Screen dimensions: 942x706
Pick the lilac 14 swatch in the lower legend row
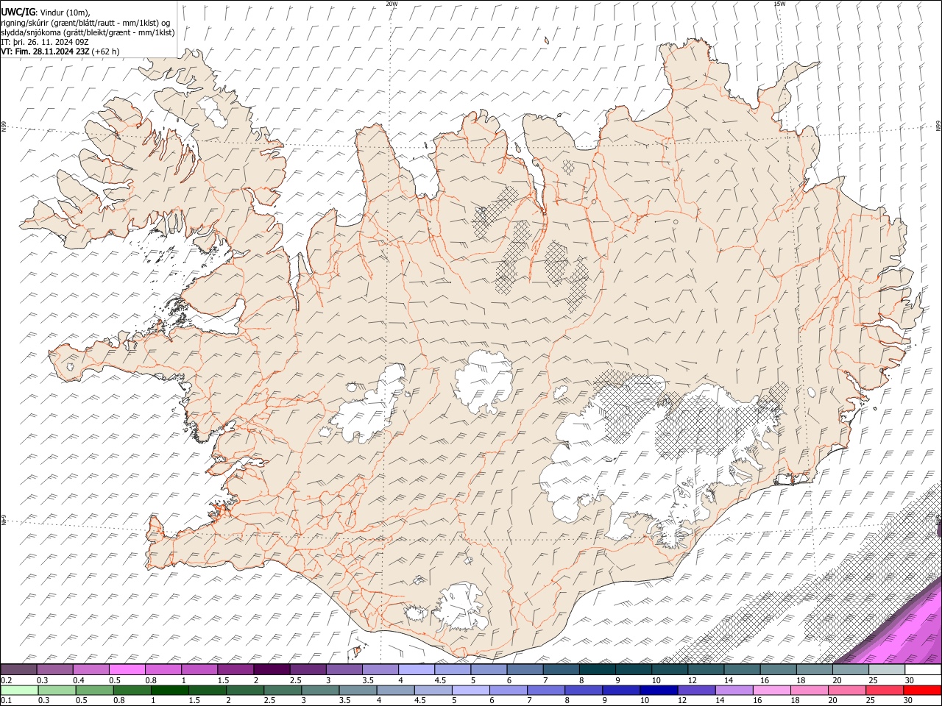click(x=734, y=690)
